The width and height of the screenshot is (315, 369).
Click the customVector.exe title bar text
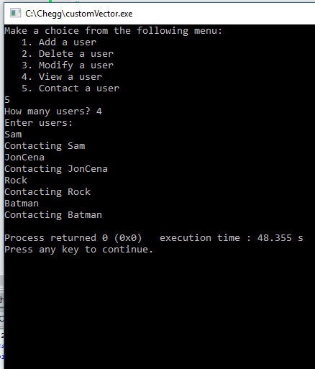point(79,14)
